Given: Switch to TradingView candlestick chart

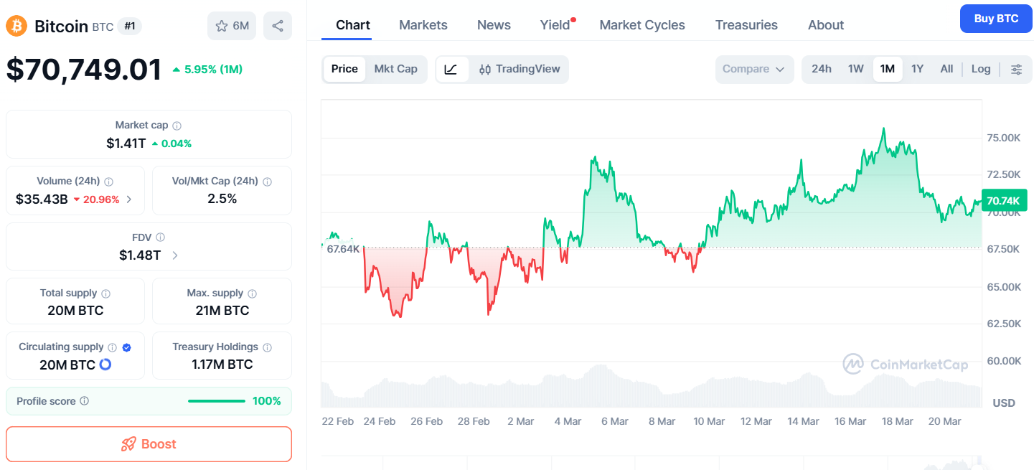Looking at the screenshot, I should [520, 70].
